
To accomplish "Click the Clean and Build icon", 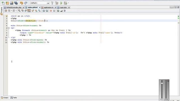I will 57,3.
